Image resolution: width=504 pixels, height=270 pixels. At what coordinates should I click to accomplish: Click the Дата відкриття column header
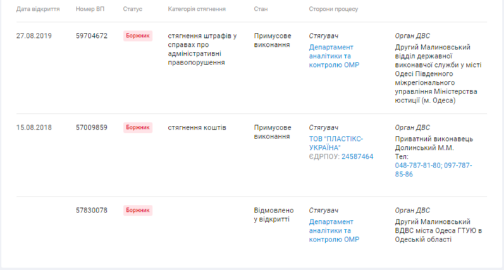[38, 9]
